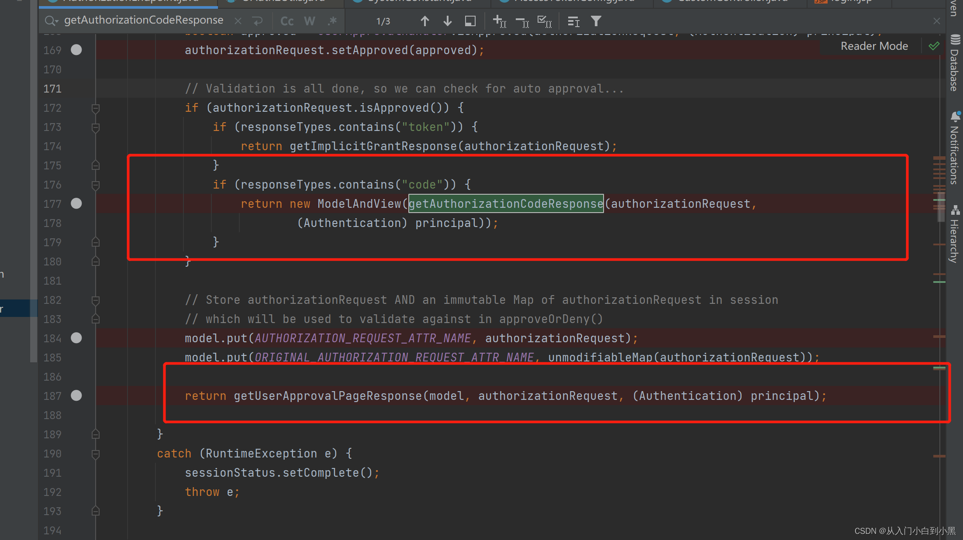The height and width of the screenshot is (540, 963).
Task: Click fold end marker at line 189
Action: (96, 434)
